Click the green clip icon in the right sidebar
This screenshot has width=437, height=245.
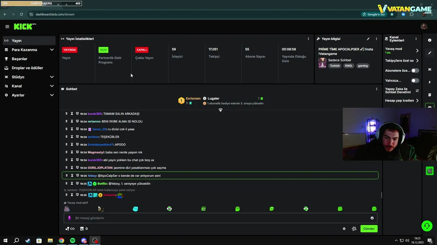(x=430, y=171)
